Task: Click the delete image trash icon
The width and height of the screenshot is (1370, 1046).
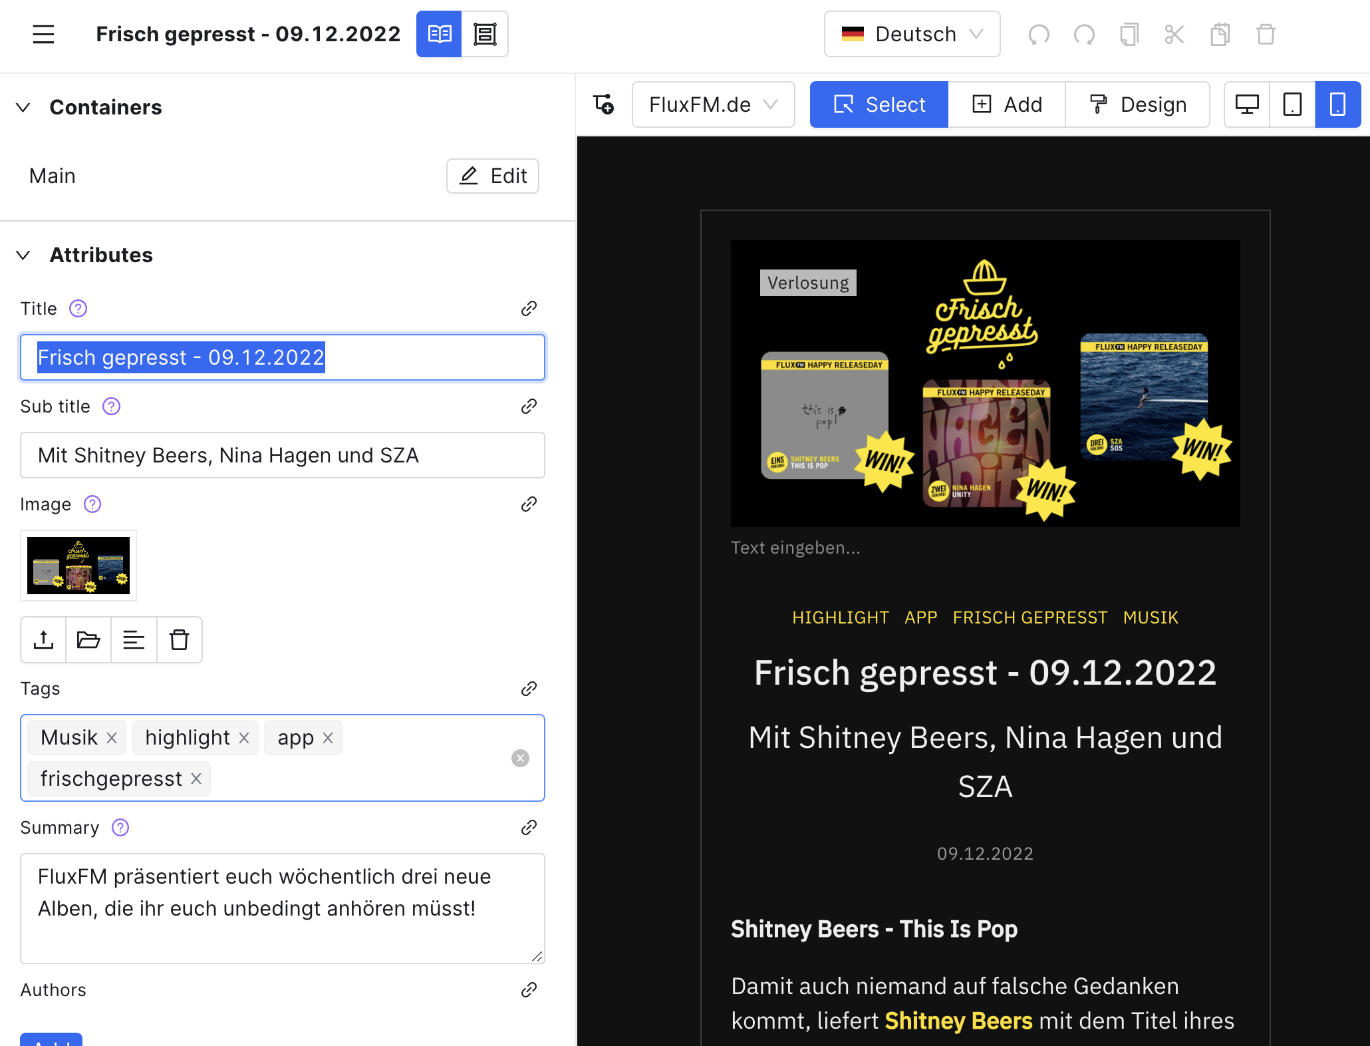Action: pos(180,640)
